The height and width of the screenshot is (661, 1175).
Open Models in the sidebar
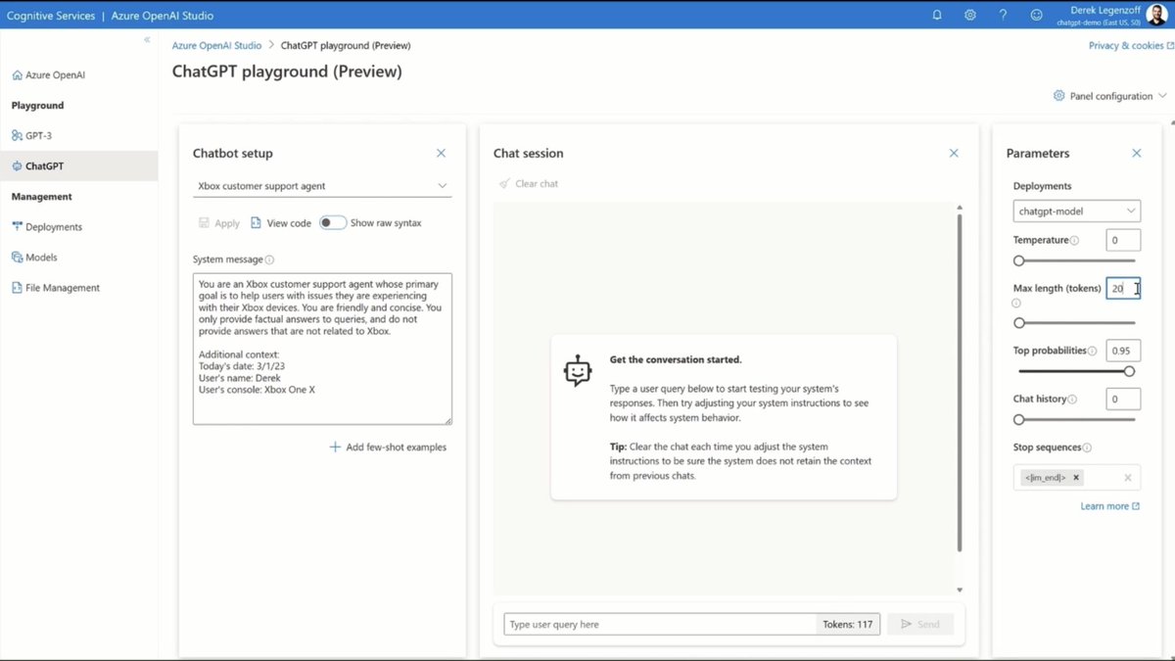point(34,258)
